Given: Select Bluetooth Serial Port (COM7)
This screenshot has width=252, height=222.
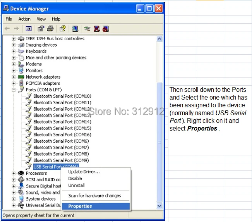Looking at the screenshot, I should [x=61, y=148].
